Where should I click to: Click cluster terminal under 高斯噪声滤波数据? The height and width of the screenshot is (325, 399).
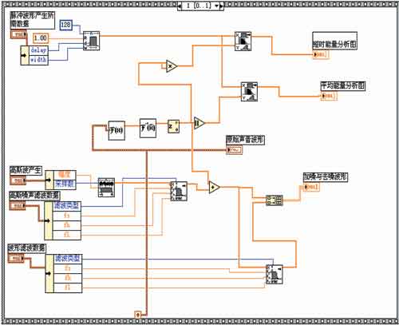[18, 206]
